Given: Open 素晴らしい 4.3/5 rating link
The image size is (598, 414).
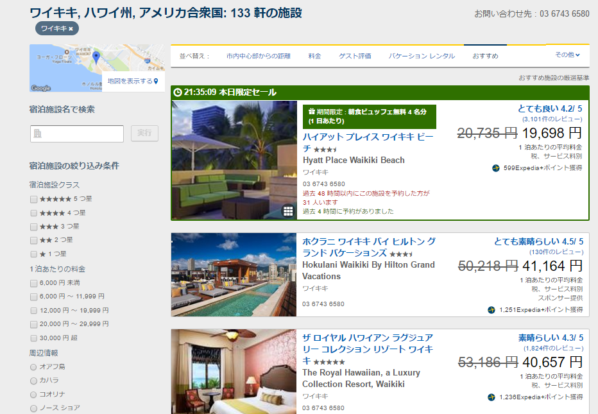Looking at the screenshot, I should (551, 338).
